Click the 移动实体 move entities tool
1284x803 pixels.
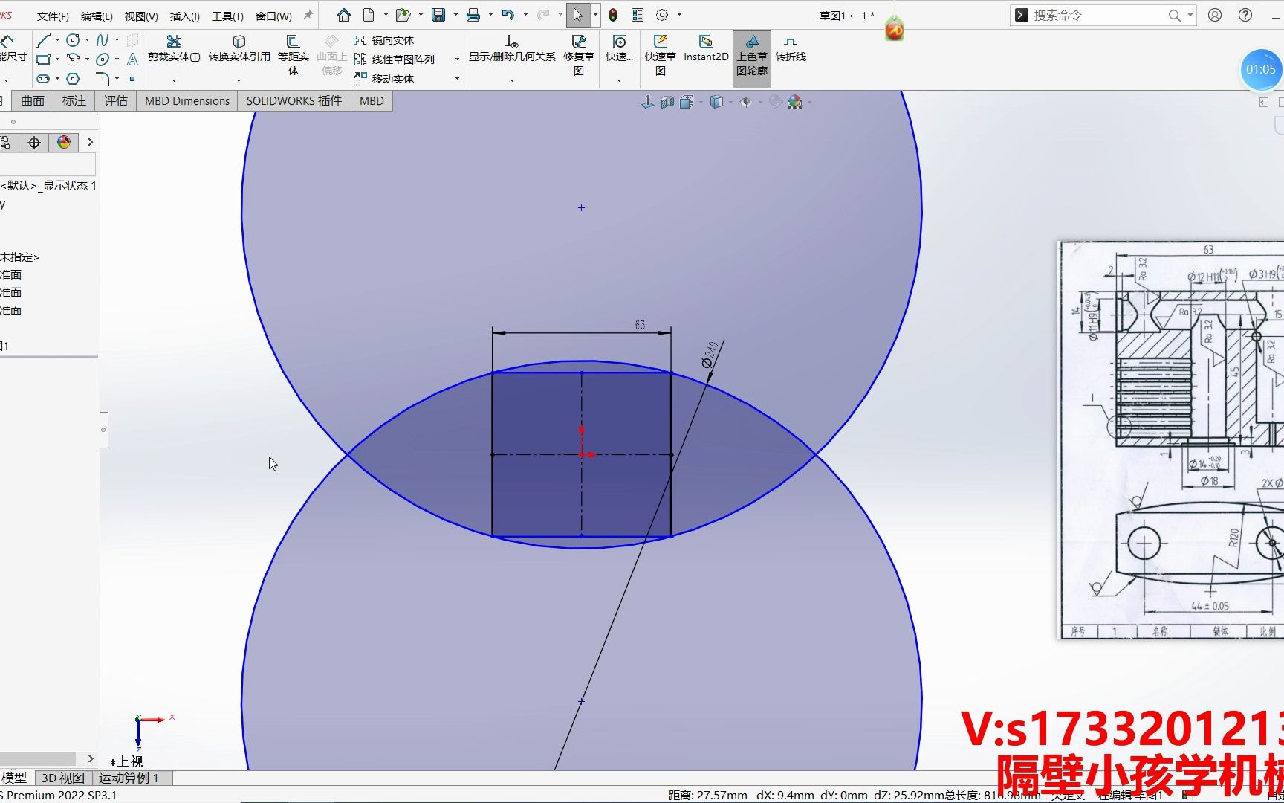[384, 79]
